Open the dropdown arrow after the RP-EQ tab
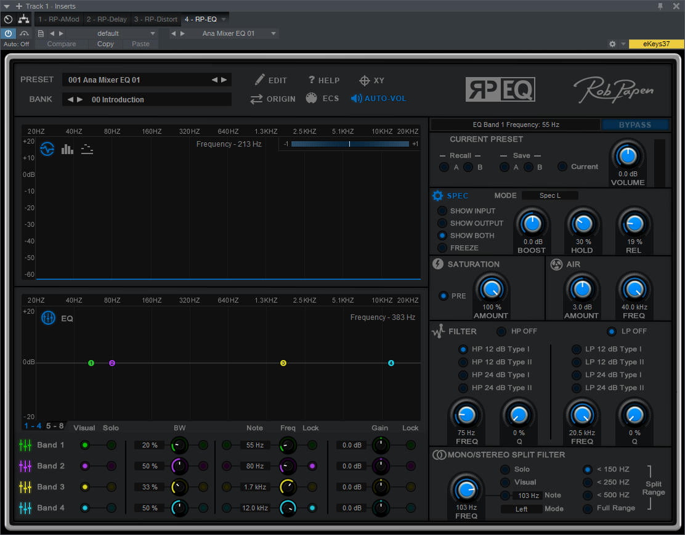Viewport: 685px width, 535px height. (224, 19)
